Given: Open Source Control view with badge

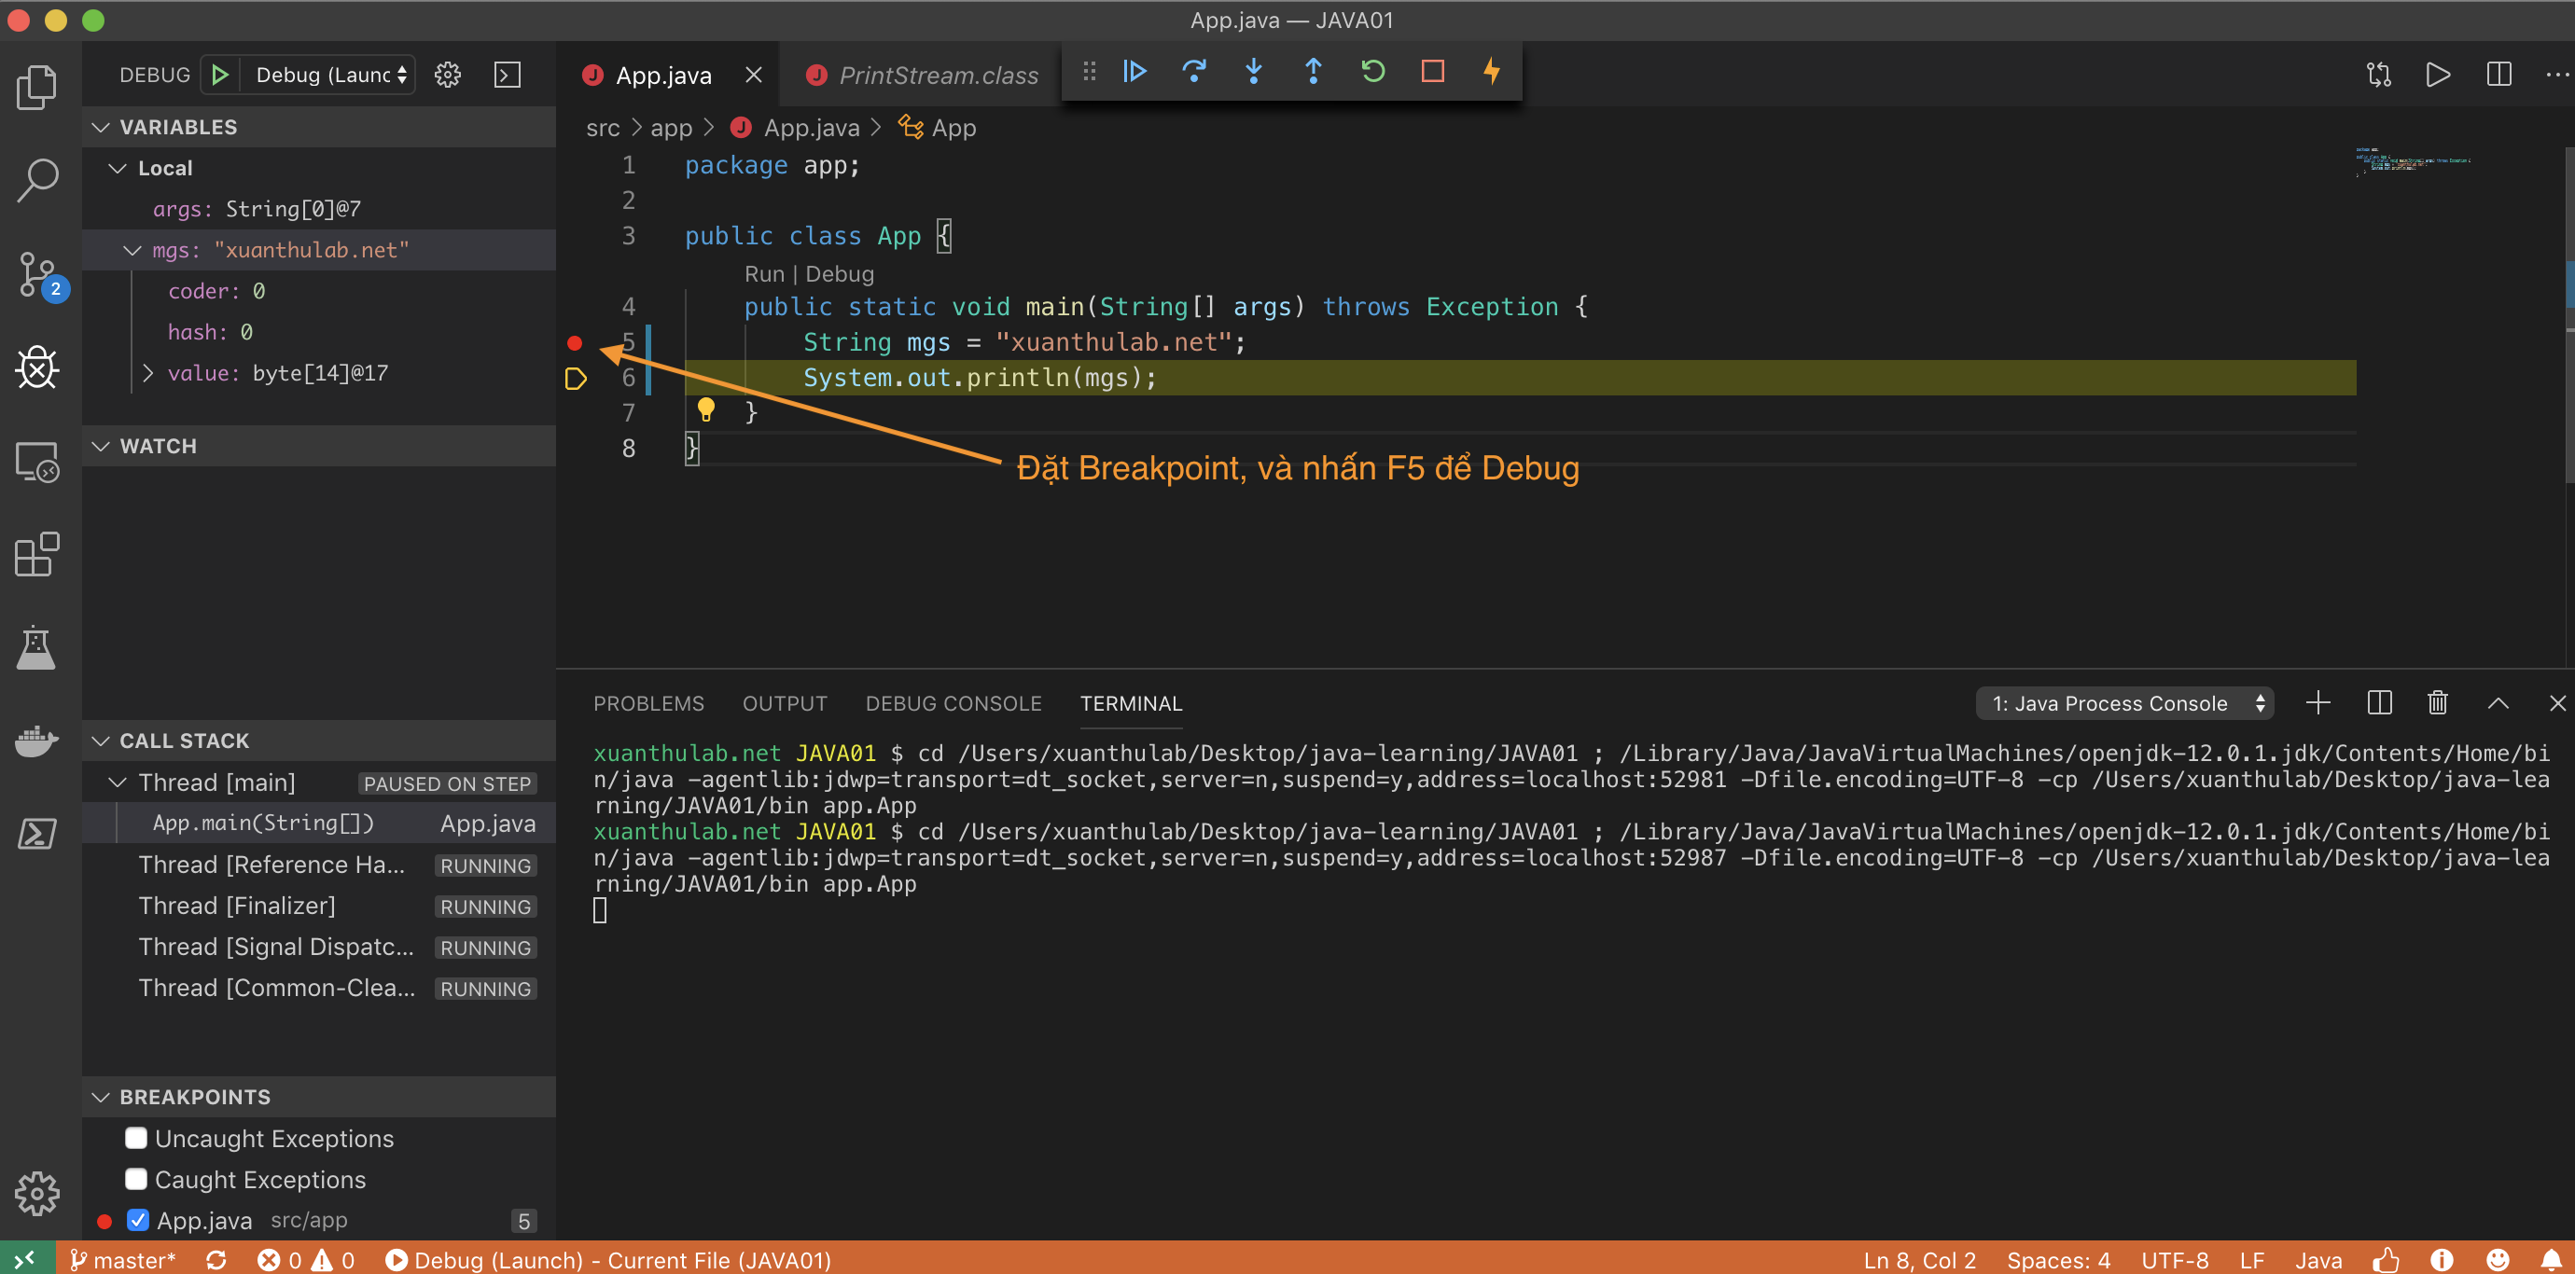Looking at the screenshot, I should tap(37, 274).
